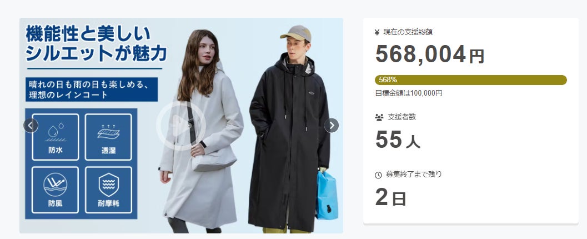Click the supporters people icon beside 支援者数

point(379,117)
